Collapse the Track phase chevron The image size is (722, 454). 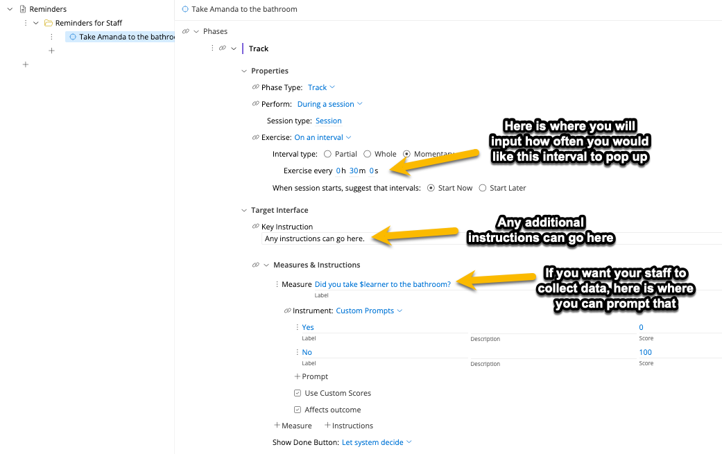click(x=234, y=49)
